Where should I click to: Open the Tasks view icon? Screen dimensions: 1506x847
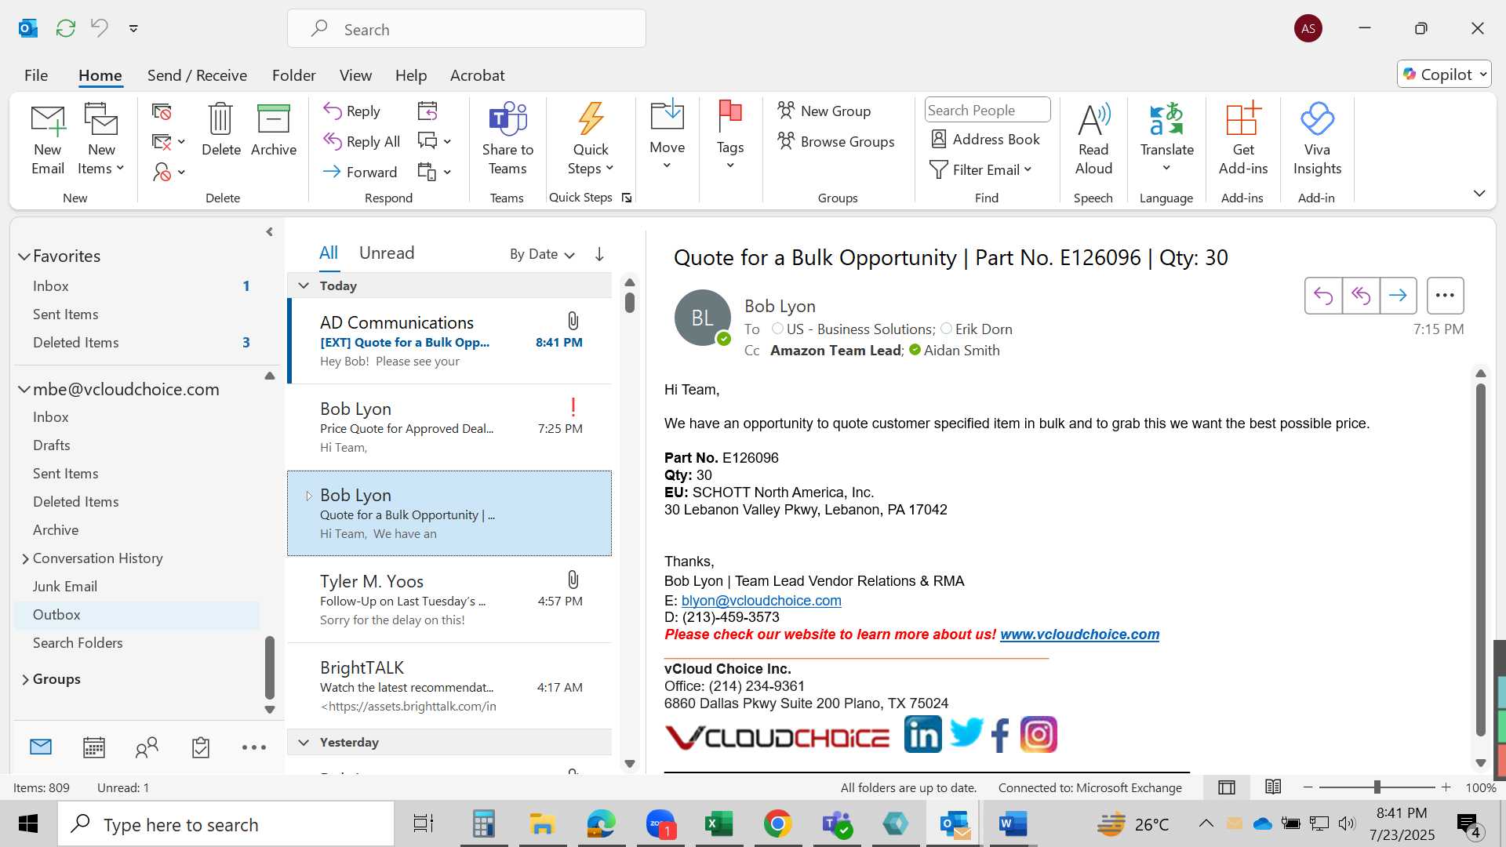[201, 747]
